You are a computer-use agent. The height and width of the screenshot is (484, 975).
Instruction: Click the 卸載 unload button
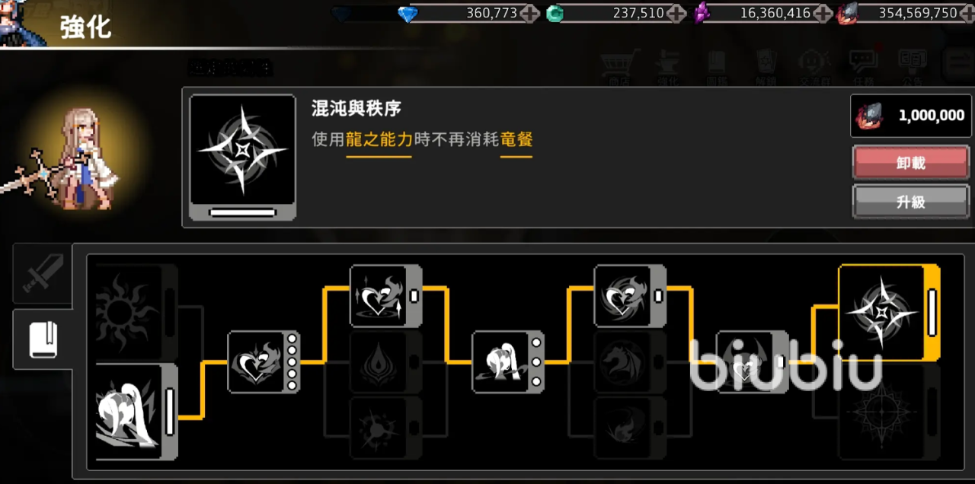tap(911, 163)
